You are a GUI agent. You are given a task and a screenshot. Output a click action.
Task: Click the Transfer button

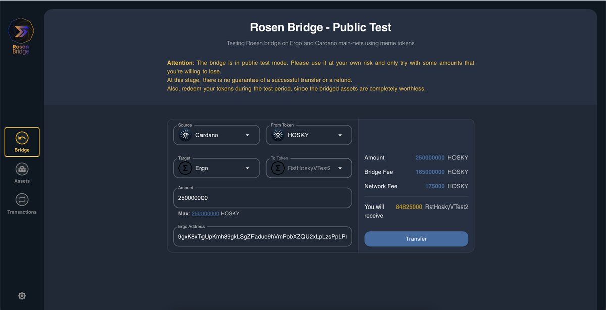(416, 239)
